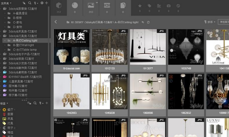Expand the A-餐具摆设 folder
The image size is (229, 137).
[x=5, y=13]
